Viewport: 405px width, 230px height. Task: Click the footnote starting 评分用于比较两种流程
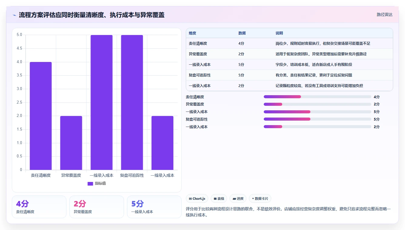[288, 212]
